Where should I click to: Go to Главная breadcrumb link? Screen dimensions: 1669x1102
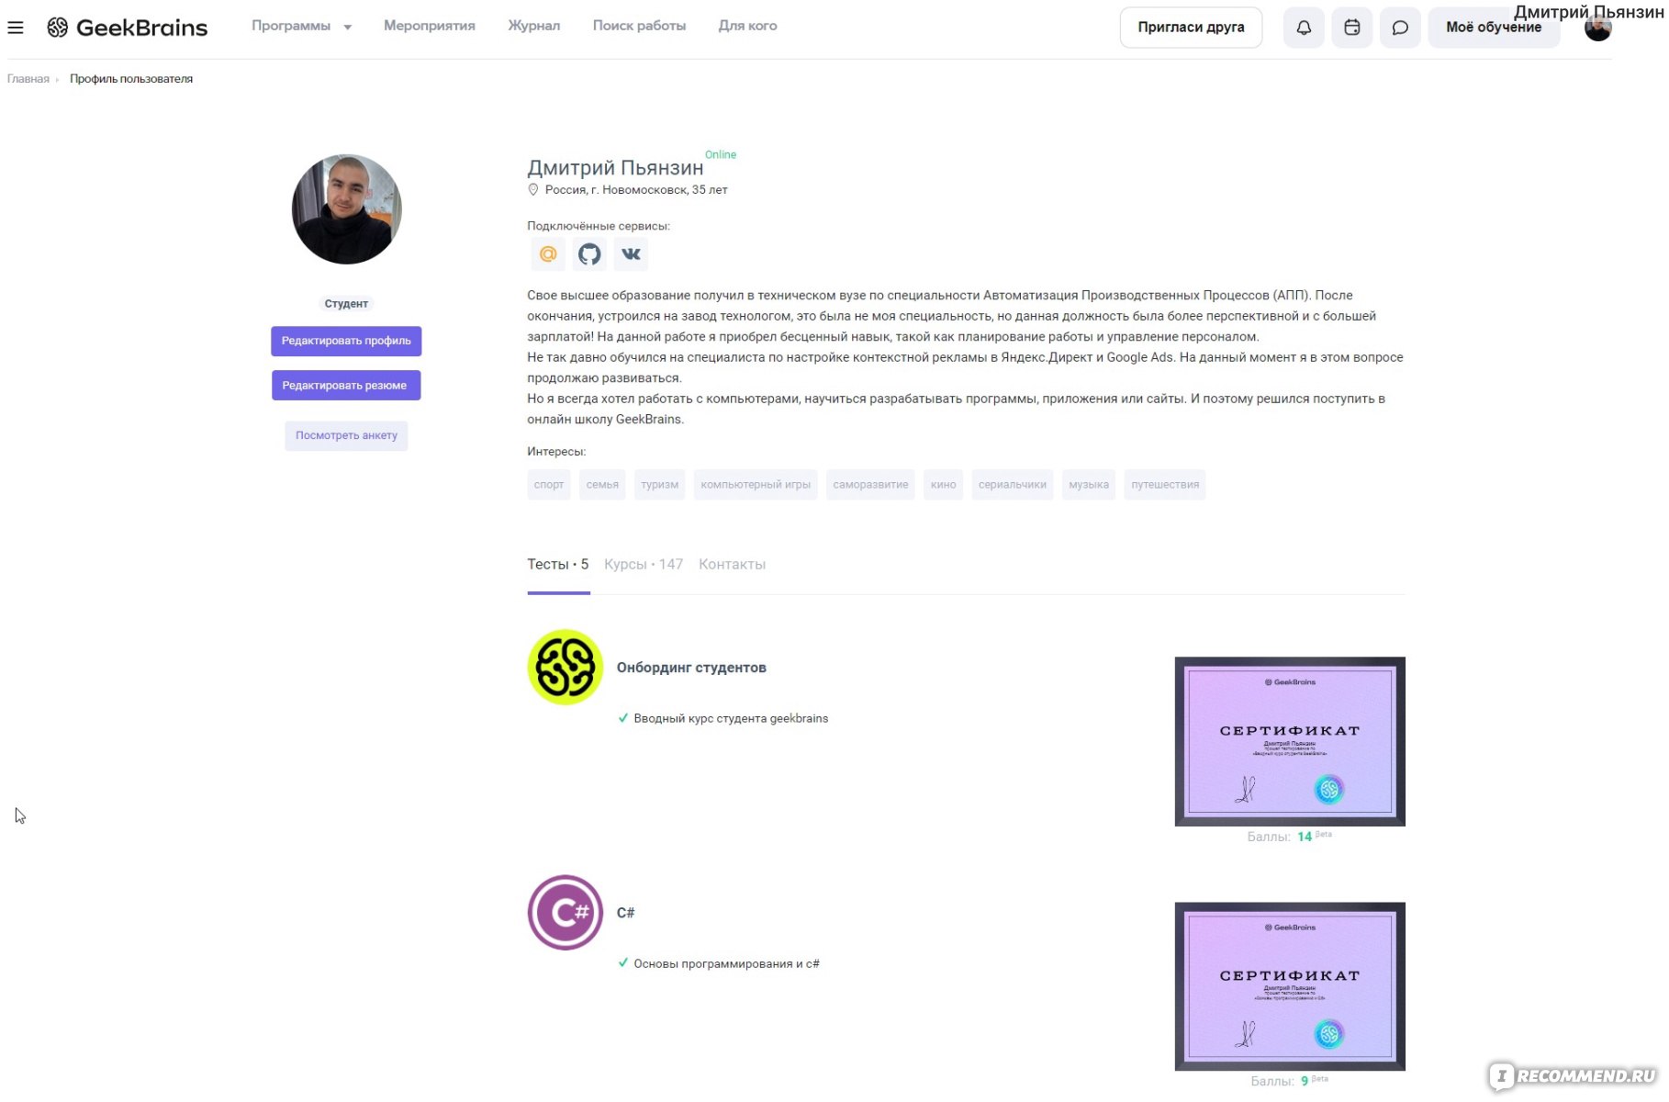28,79
